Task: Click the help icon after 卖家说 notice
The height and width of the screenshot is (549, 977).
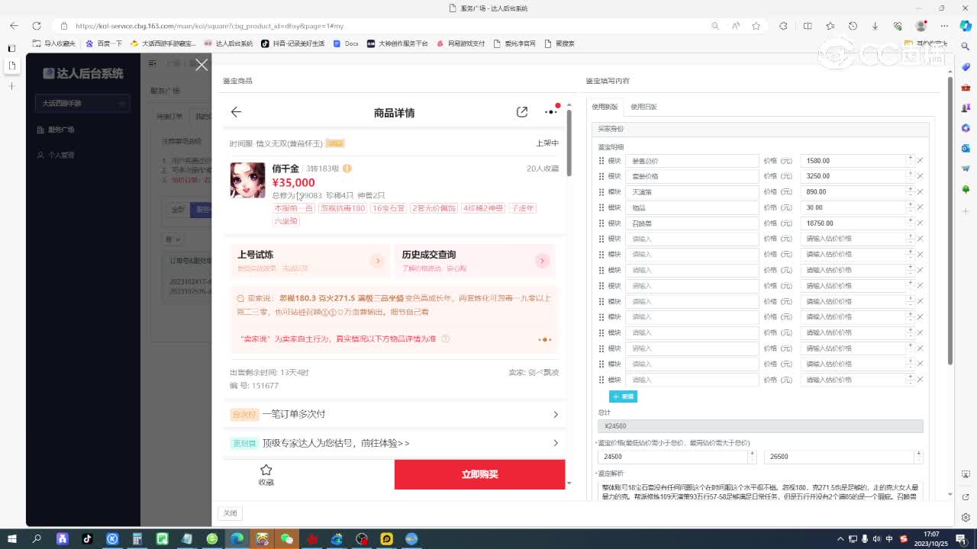Action: point(446,339)
